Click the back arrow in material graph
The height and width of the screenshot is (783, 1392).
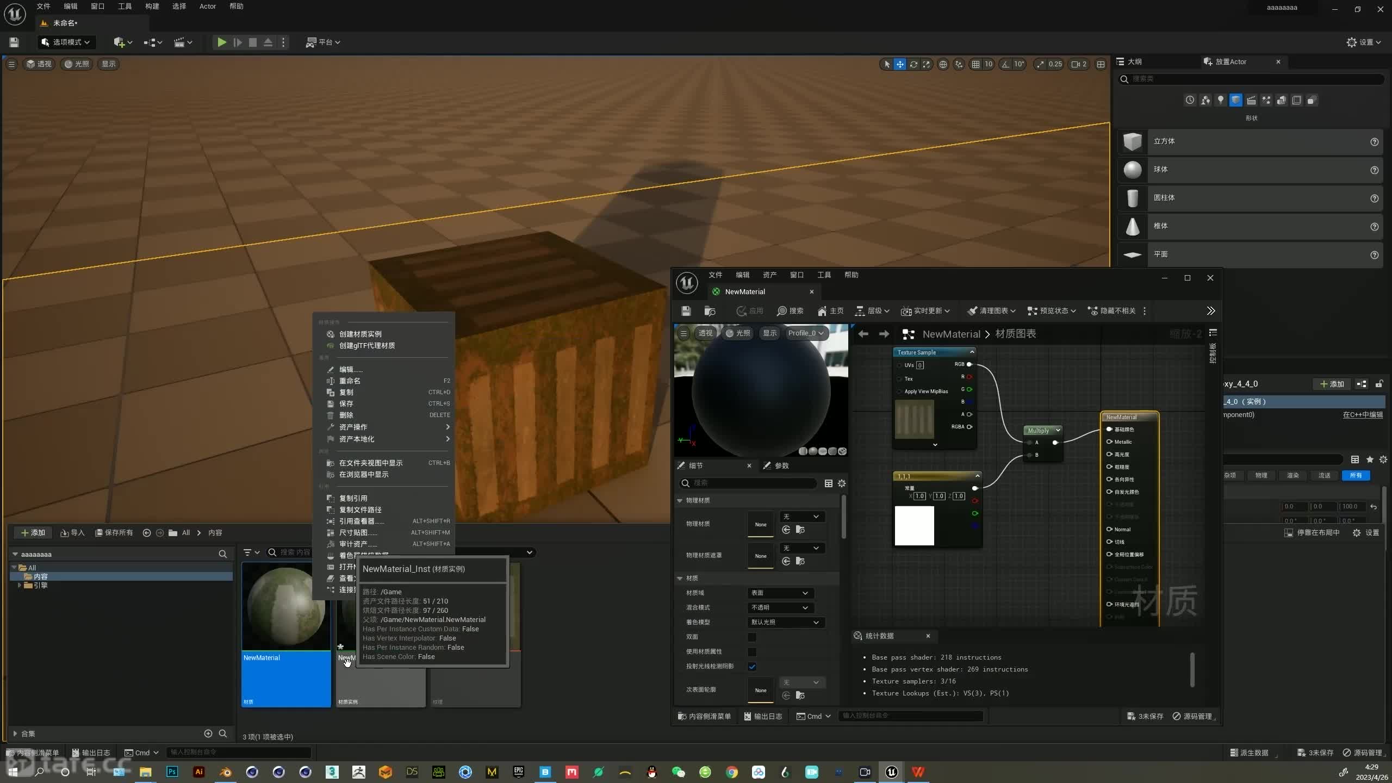point(863,334)
